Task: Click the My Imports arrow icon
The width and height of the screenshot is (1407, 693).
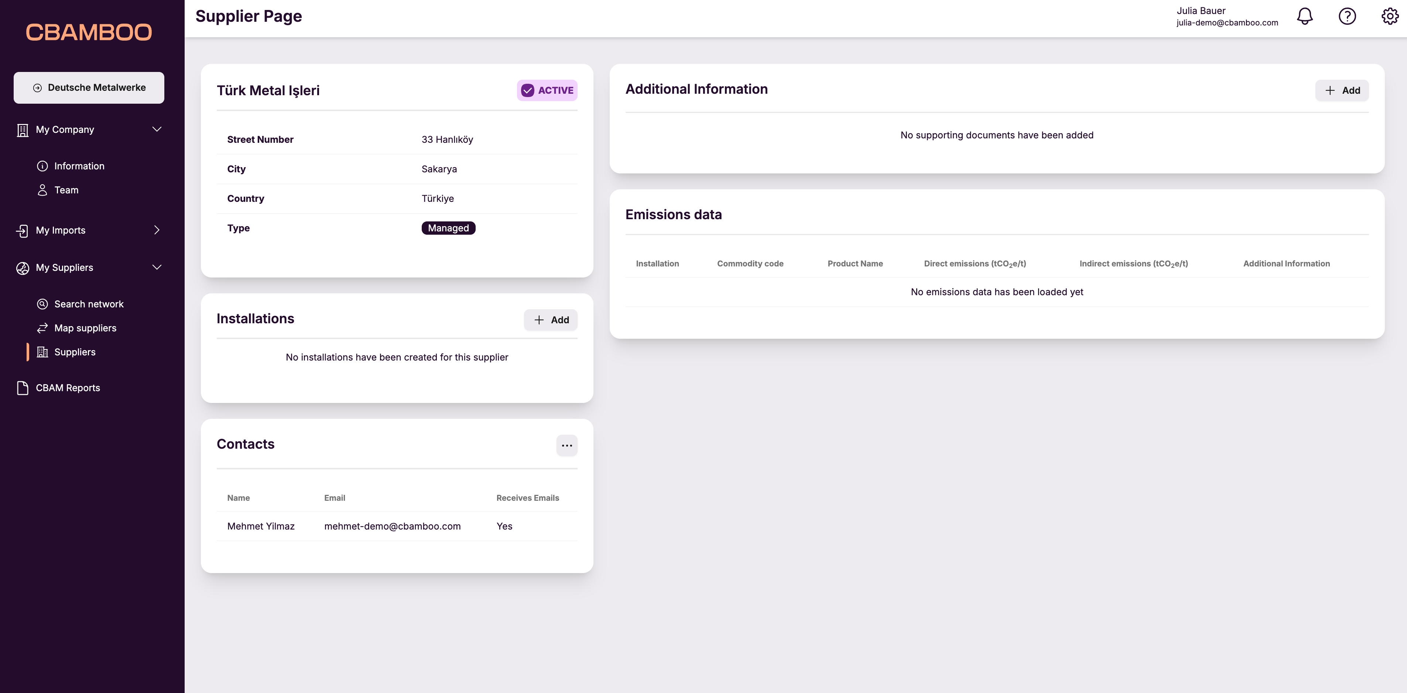Action: (x=23, y=230)
